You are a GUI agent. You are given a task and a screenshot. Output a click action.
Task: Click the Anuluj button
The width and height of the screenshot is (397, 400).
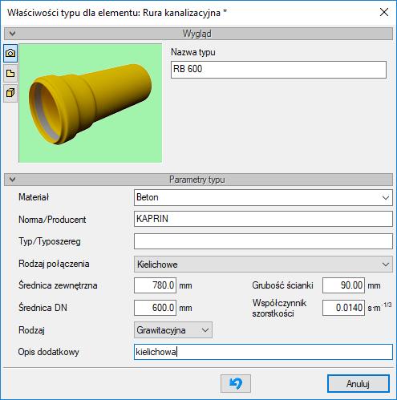coord(358,384)
